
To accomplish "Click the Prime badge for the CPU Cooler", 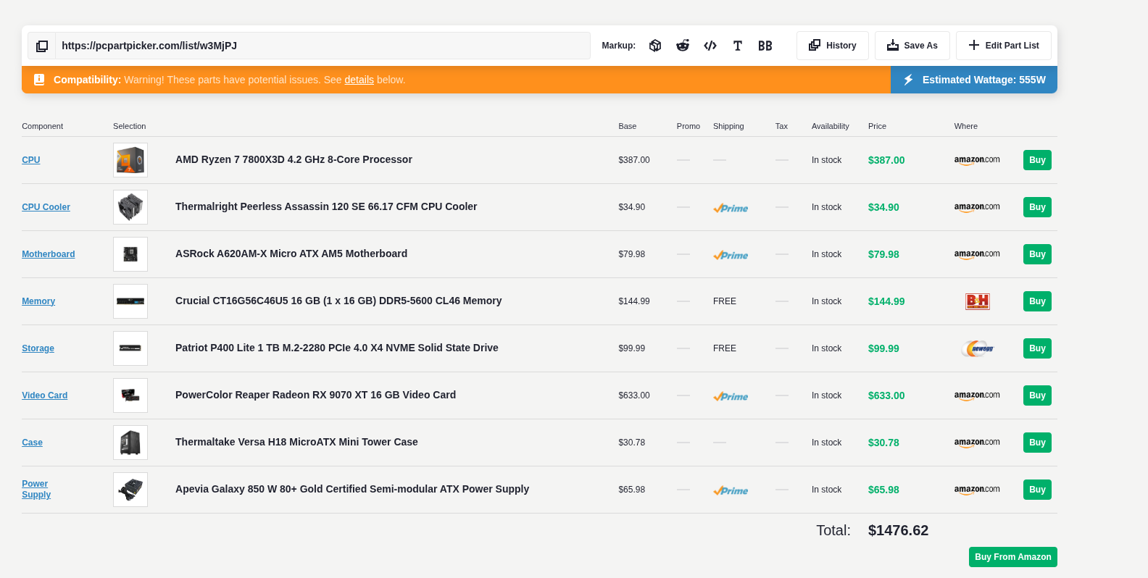I will pos(731,208).
